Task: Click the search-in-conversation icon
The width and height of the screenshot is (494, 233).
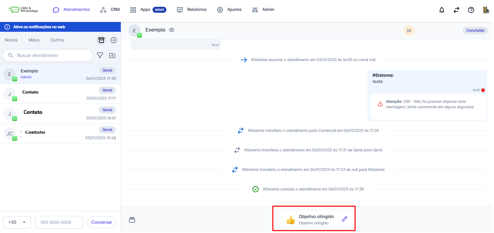Action: (x=409, y=31)
